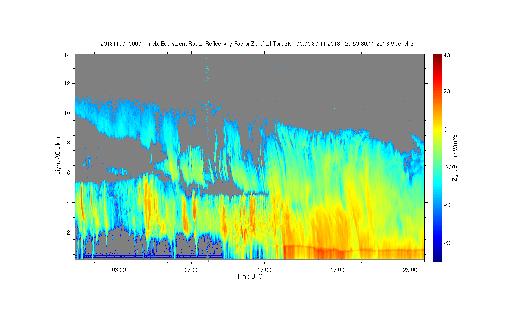The height and width of the screenshot is (315, 526).
Task: Click the colorbar value 40
Action: (x=446, y=55)
